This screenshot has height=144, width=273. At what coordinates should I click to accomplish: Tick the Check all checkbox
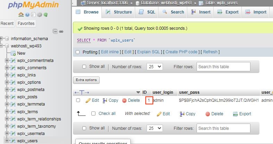pos(93,114)
